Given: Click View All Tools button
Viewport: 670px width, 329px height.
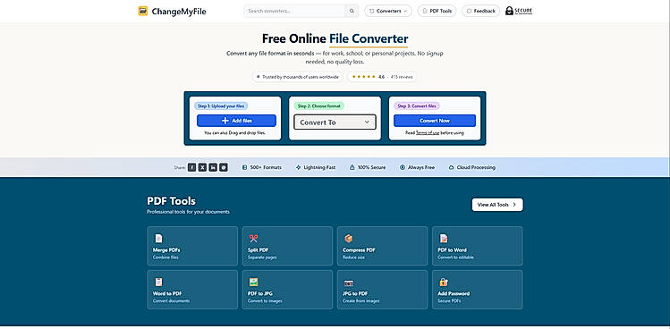Looking at the screenshot, I should pyautogui.click(x=497, y=205).
